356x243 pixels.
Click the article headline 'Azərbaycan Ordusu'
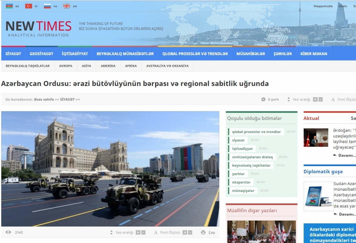(135, 84)
